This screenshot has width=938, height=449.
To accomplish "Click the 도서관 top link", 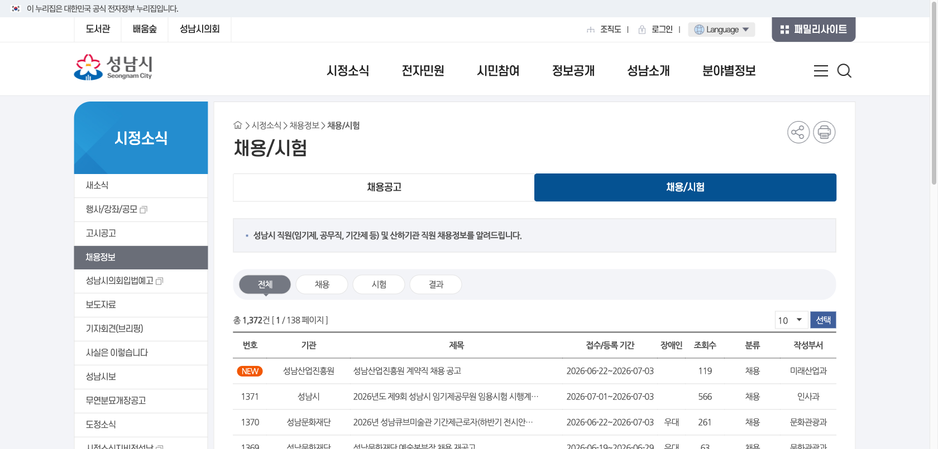I will [x=98, y=29].
